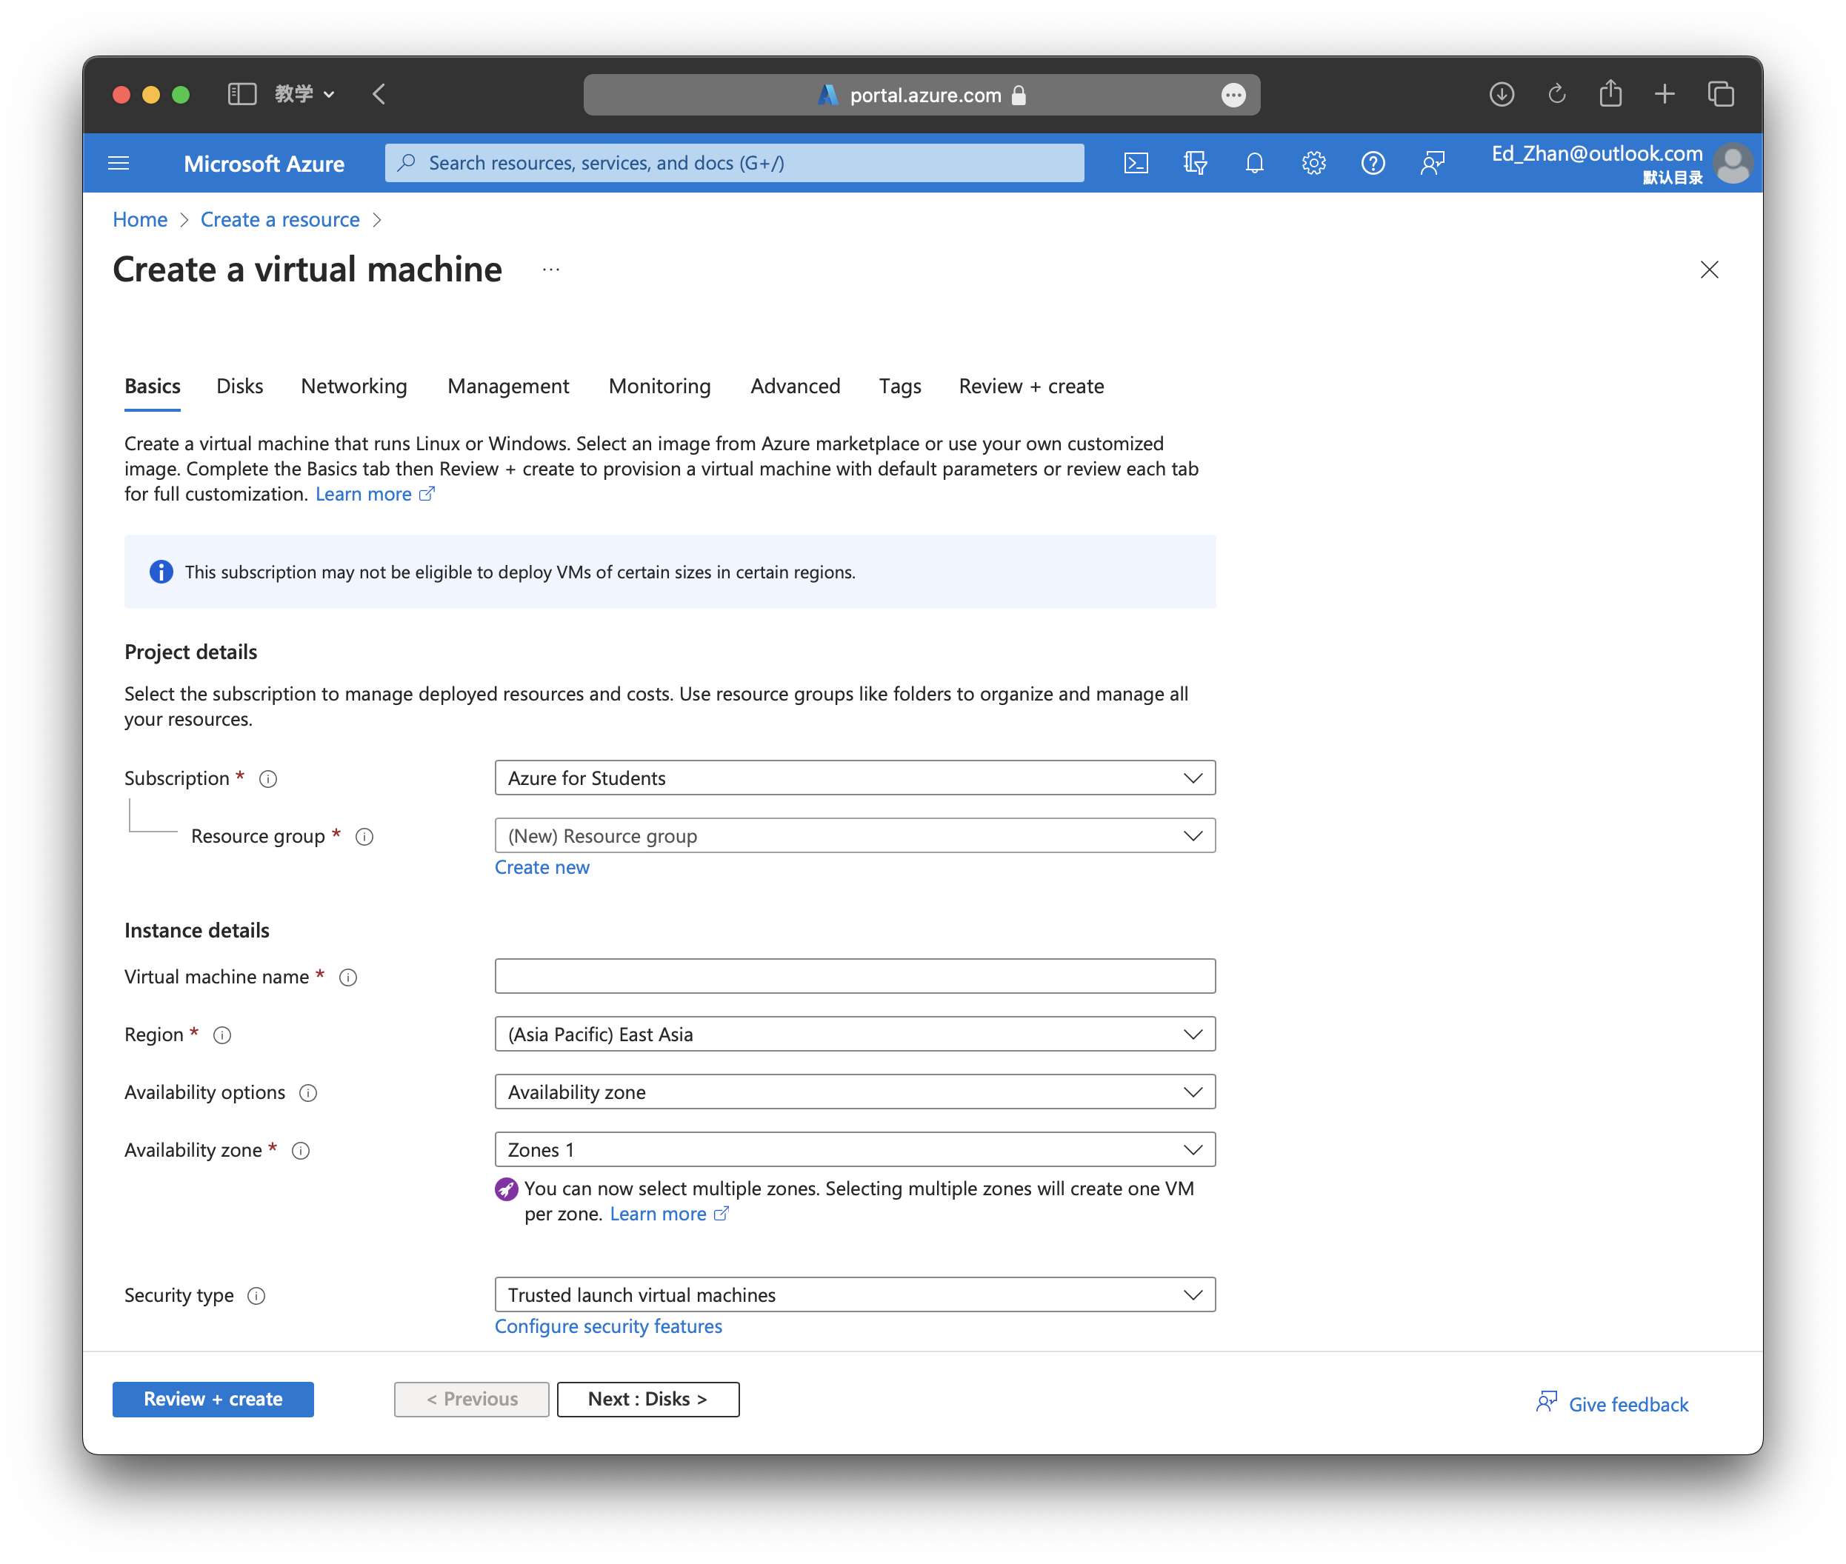Switch to the Management tab
Image resolution: width=1846 pixels, height=1564 pixels.
tap(508, 387)
